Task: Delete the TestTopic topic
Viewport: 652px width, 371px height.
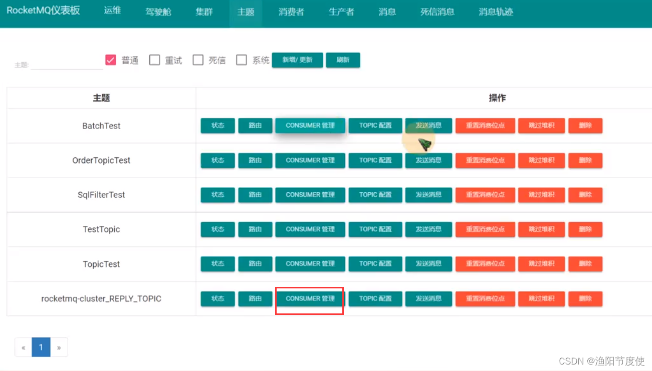Action: [x=585, y=229]
